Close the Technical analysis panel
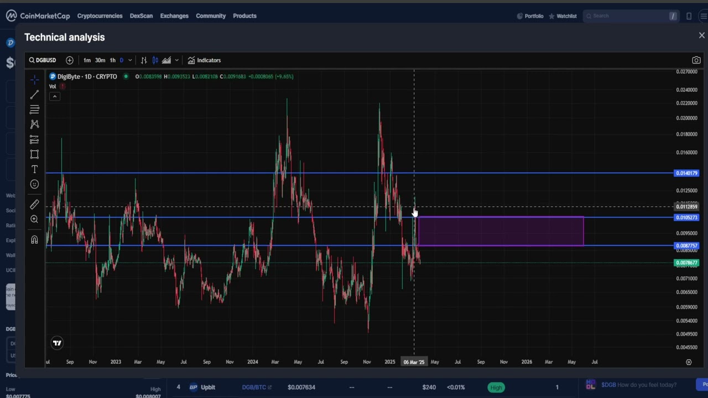This screenshot has width=708, height=398. point(701,35)
